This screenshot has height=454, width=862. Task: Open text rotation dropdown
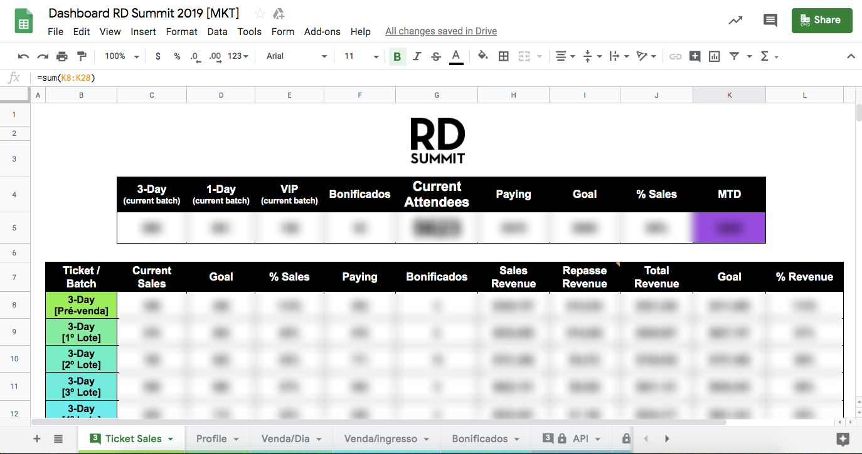click(646, 56)
